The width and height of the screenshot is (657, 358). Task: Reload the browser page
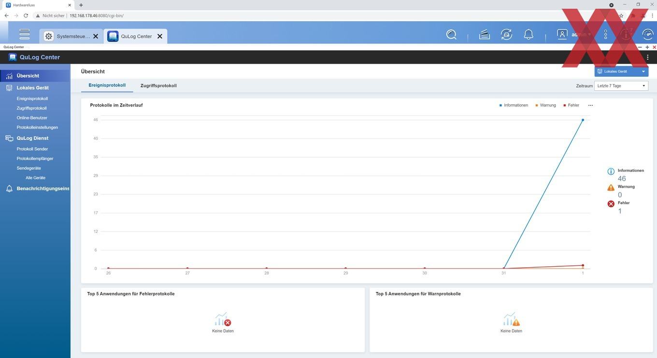[x=26, y=15]
